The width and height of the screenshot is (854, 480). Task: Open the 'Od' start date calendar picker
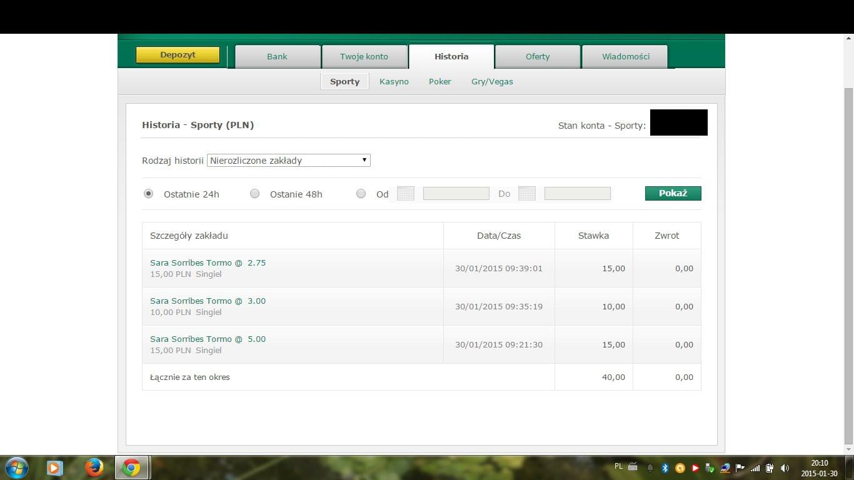point(405,194)
